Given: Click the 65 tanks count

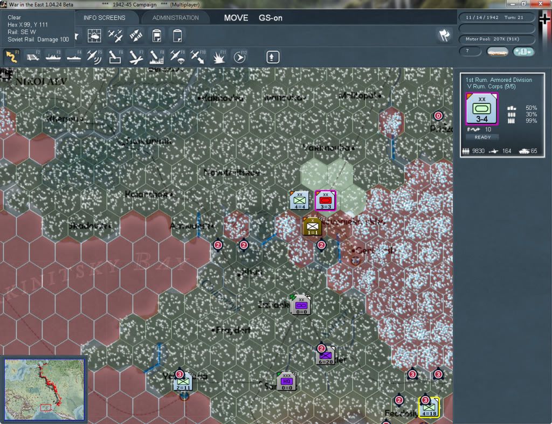Looking at the screenshot, I should pyautogui.click(x=534, y=151).
